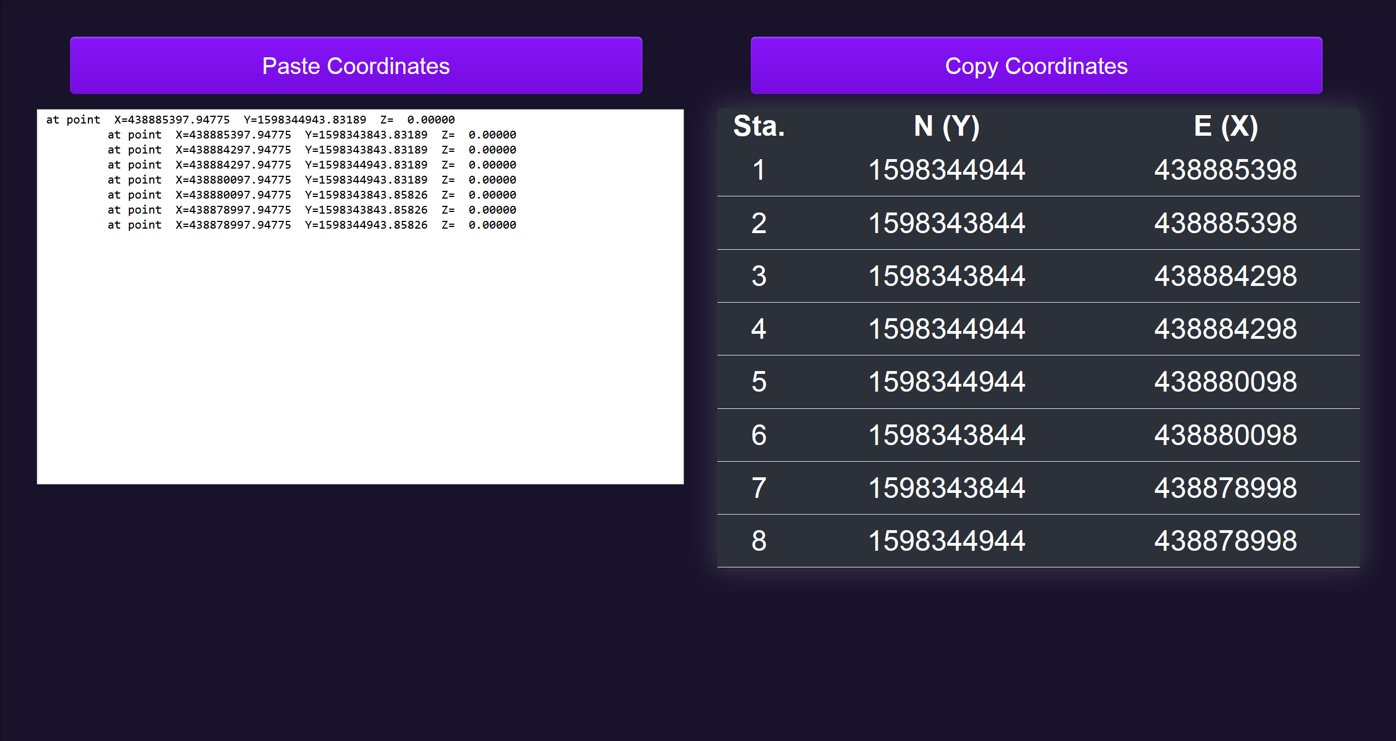
Task: Click the E (X) column header
Action: coord(1225,126)
